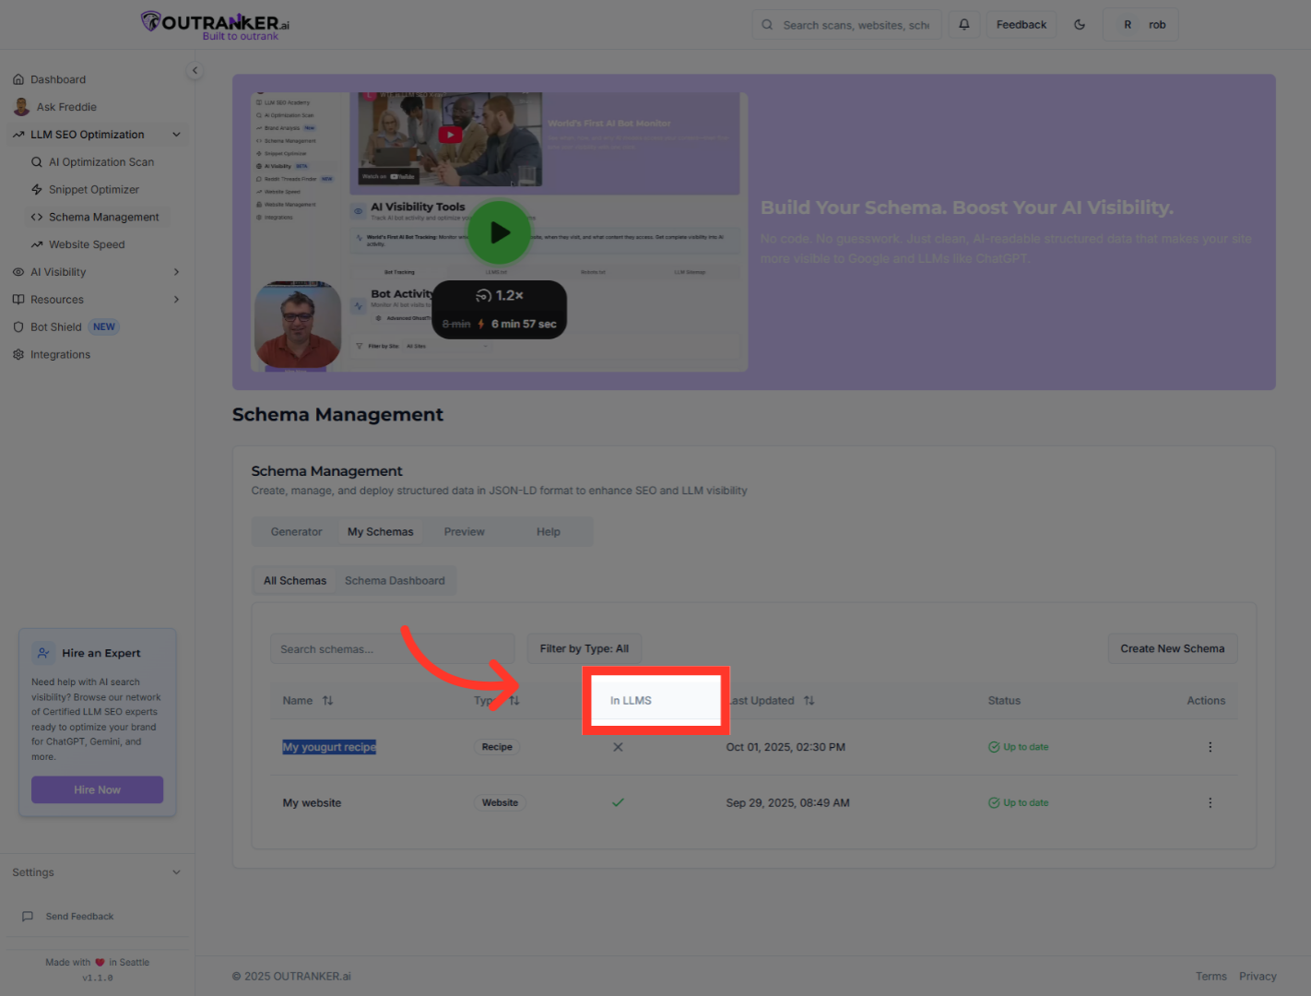1311x996 pixels.
Task: Open the Help tab
Action: click(549, 532)
